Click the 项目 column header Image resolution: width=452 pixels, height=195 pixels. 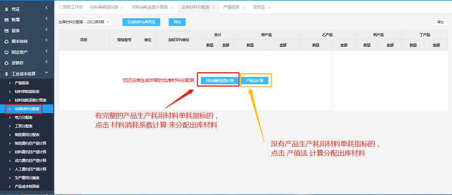tap(83, 40)
